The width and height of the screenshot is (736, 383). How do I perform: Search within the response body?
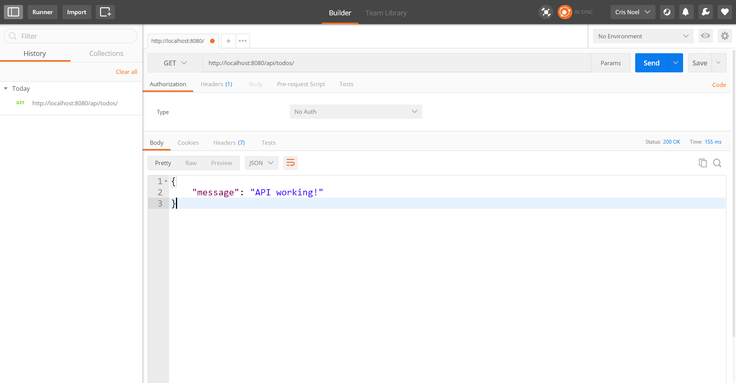point(717,163)
